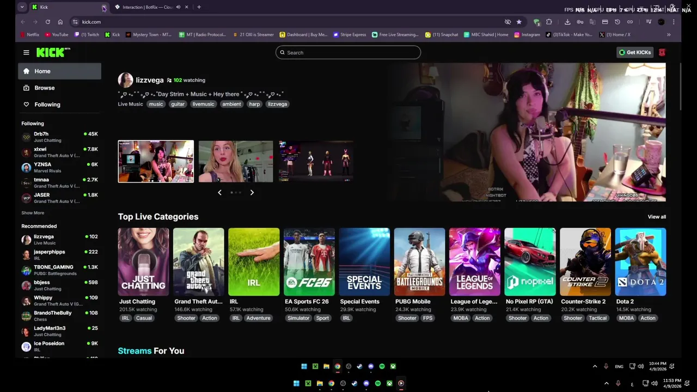Viewport: 697px width, 392px height.
Task: Open the ENG language switcher in tray
Action: click(x=619, y=366)
